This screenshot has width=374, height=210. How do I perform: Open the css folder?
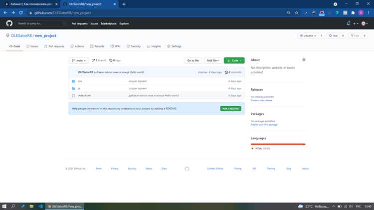click(x=80, y=81)
